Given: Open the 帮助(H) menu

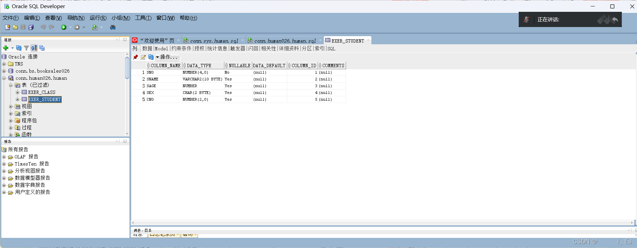Looking at the screenshot, I should pos(188,18).
